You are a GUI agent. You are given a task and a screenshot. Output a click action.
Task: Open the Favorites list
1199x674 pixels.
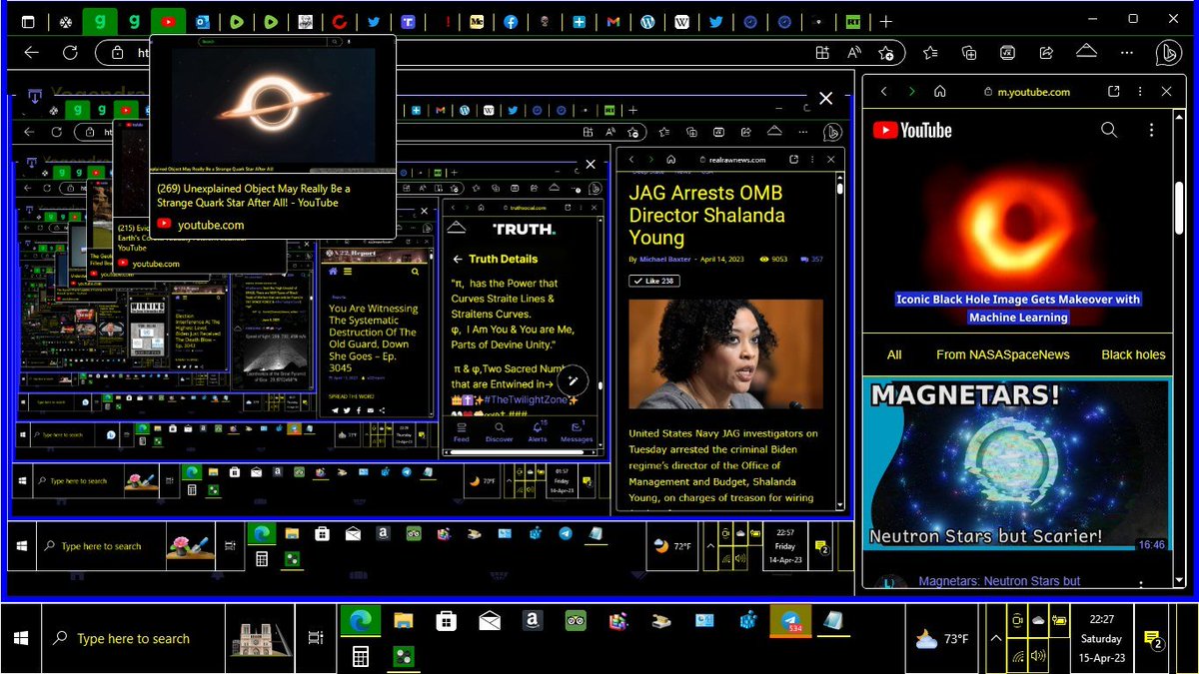coord(930,53)
